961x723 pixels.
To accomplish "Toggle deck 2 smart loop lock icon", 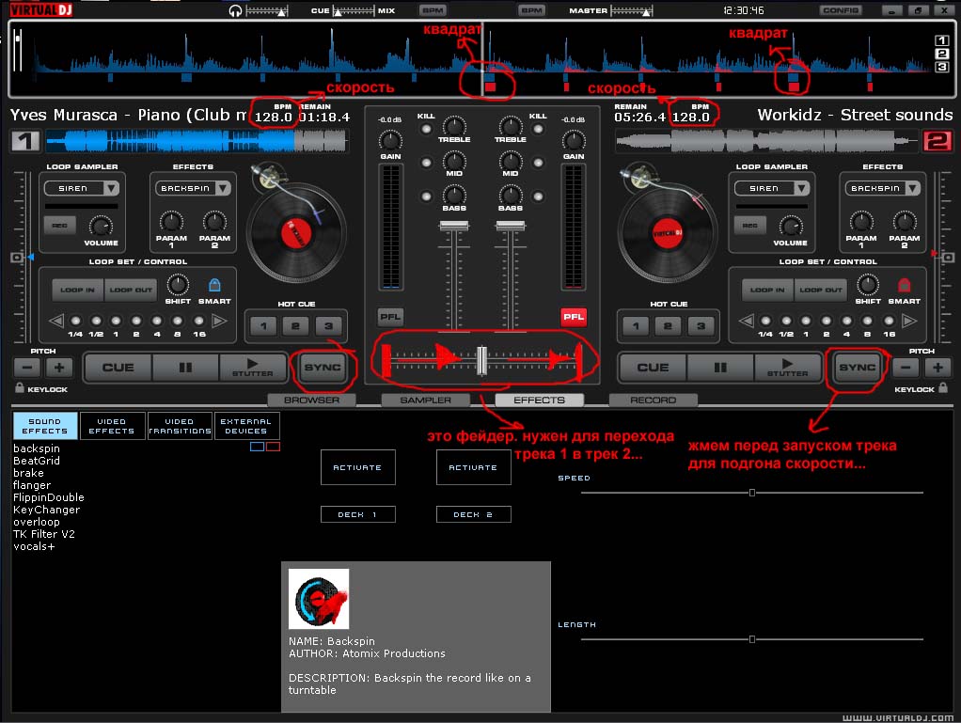I will [x=904, y=285].
